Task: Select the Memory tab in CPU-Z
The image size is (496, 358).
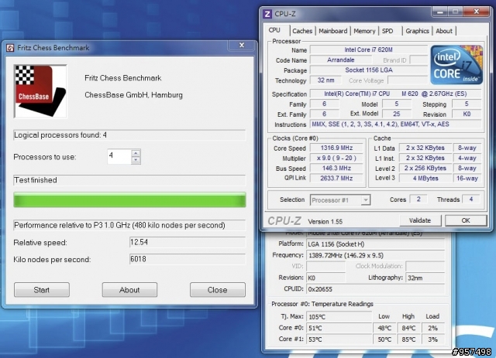Action: (x=364, y=31)
